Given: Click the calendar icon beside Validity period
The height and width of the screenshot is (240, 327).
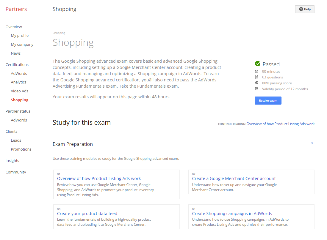Looking at the screenshot, I should [256, 89].
